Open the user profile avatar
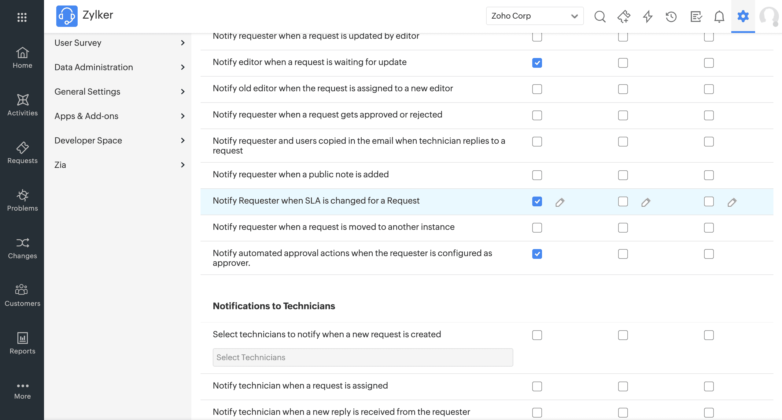 (x=769, y=16)
